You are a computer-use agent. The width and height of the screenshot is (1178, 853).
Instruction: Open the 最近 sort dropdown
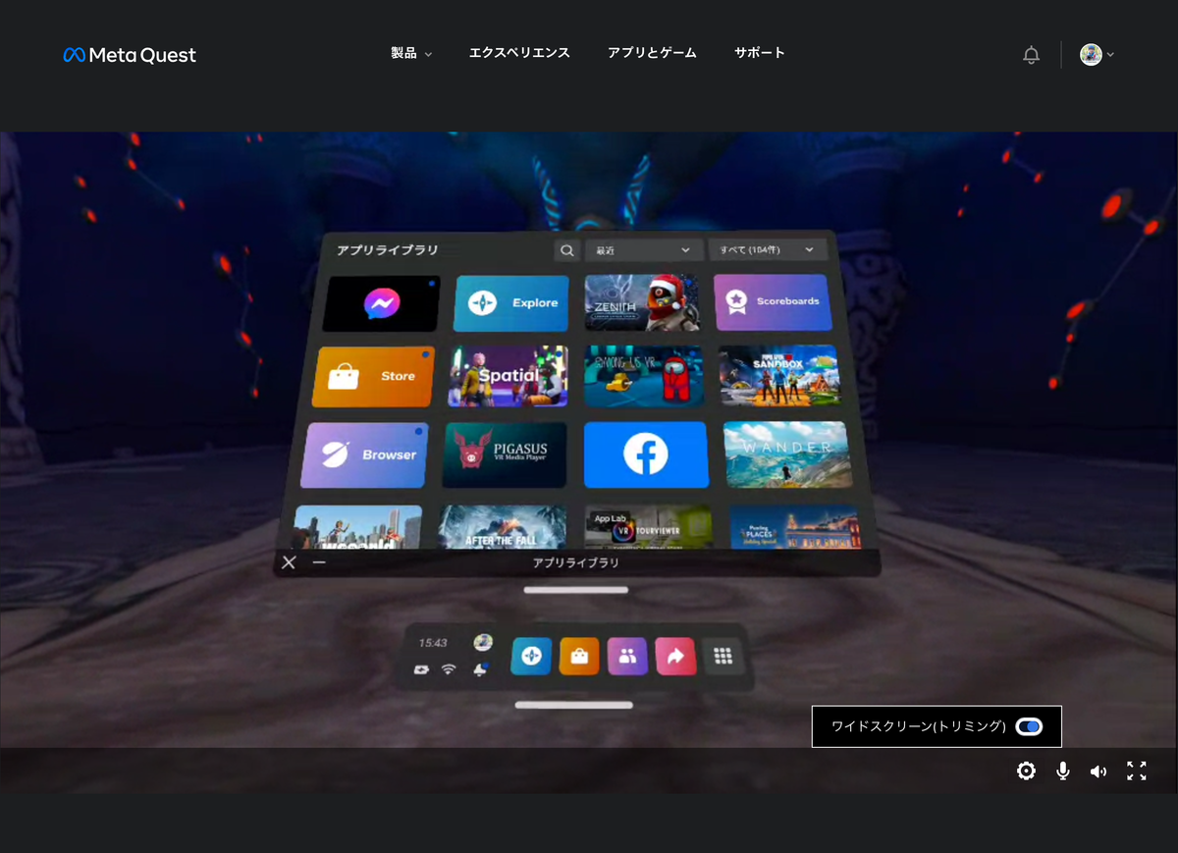pos(644,250)
